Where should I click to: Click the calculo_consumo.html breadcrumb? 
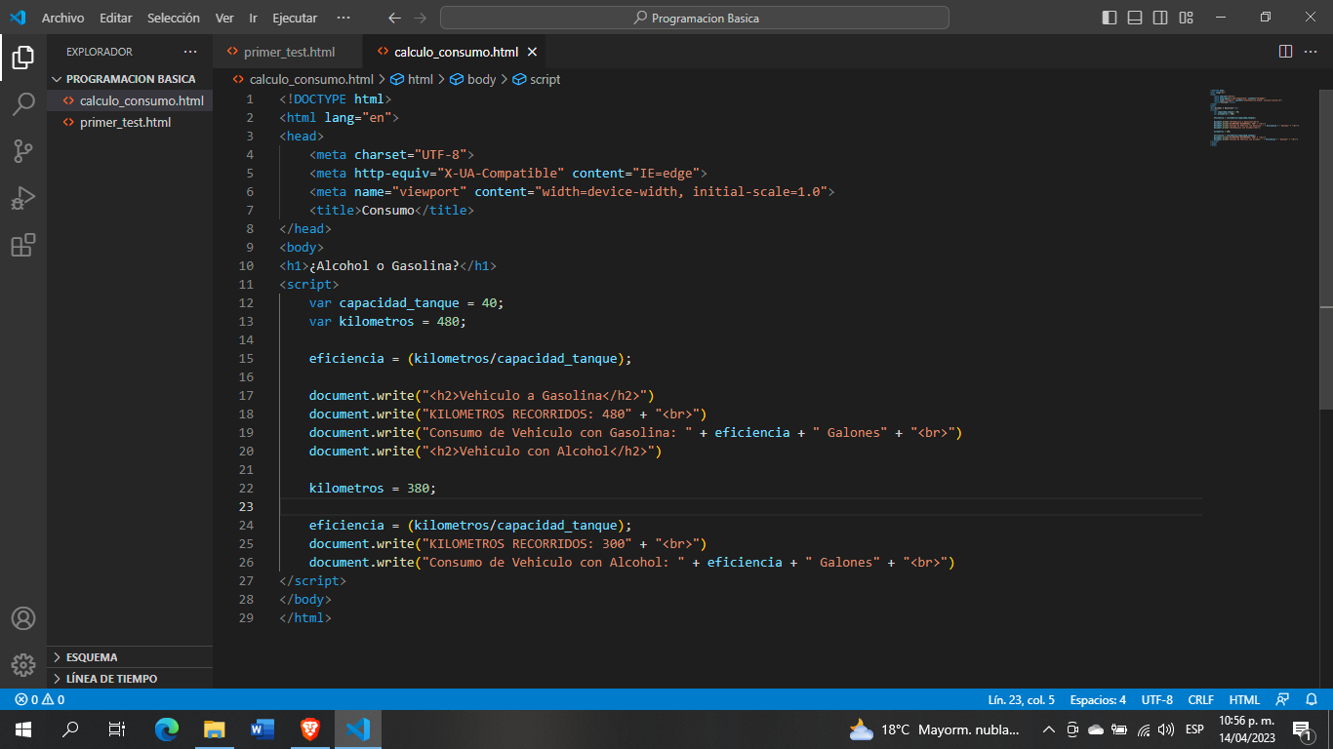[303, 79]
